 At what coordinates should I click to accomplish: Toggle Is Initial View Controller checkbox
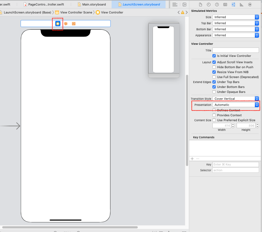pos(214,56)
